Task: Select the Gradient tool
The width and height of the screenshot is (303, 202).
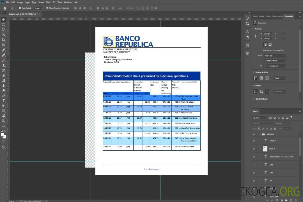Action: [x=3, y=81]
